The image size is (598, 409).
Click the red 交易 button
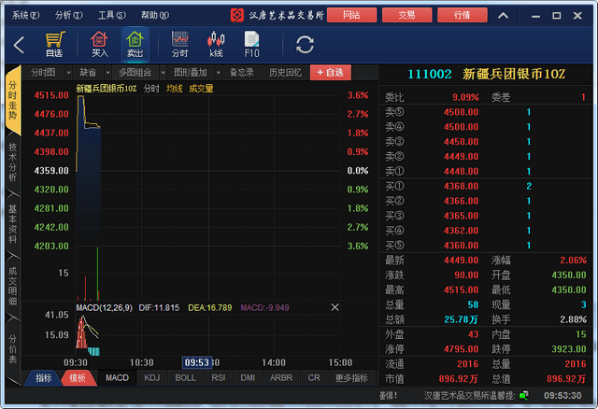click(406, 15)
